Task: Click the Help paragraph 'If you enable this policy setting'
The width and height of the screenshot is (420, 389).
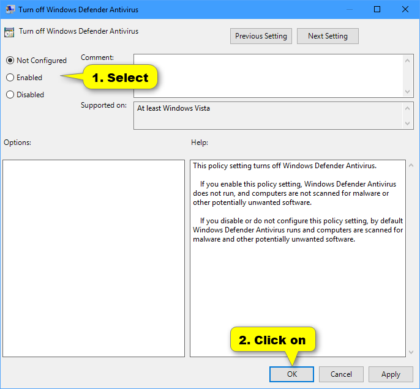Action: click(x=294, y=193)
